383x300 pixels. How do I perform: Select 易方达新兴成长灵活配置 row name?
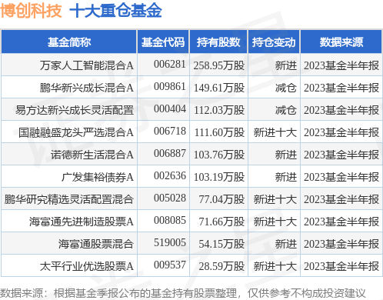(x=75, y=110)
